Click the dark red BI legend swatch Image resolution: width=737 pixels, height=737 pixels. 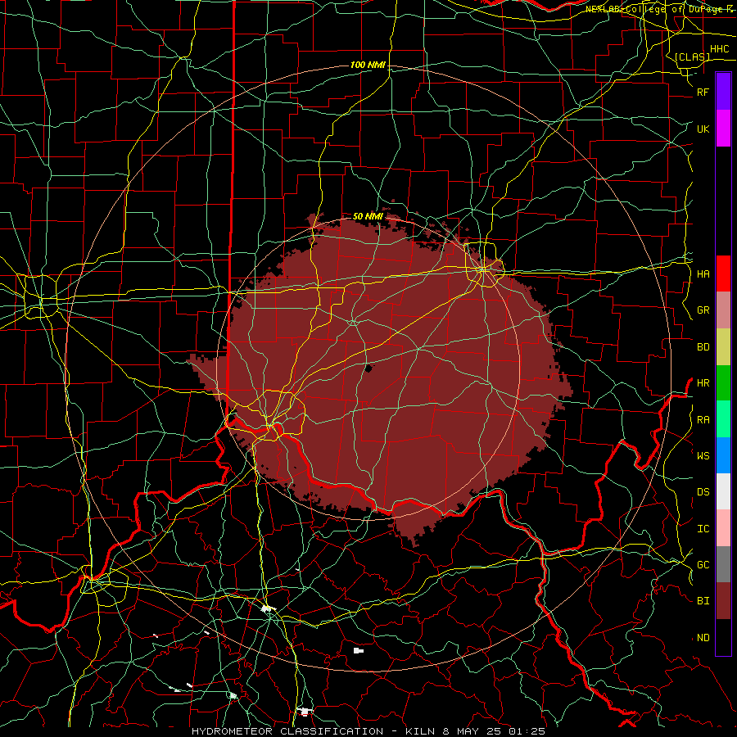tap(723, 601)
